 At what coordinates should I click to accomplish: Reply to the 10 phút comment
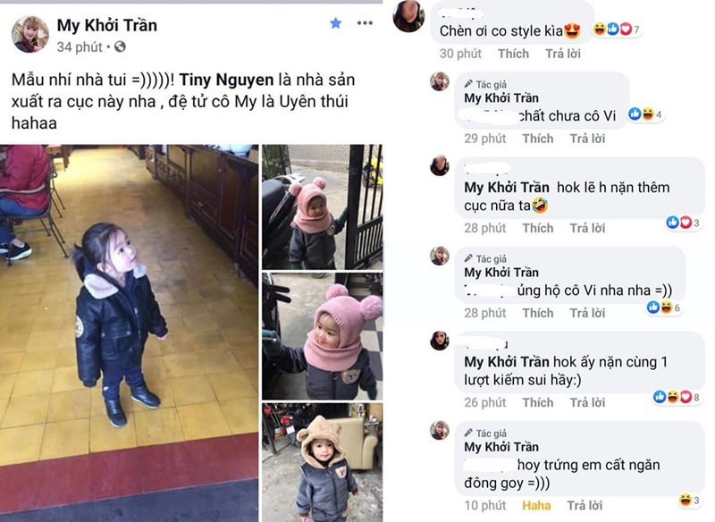(585, 506)
